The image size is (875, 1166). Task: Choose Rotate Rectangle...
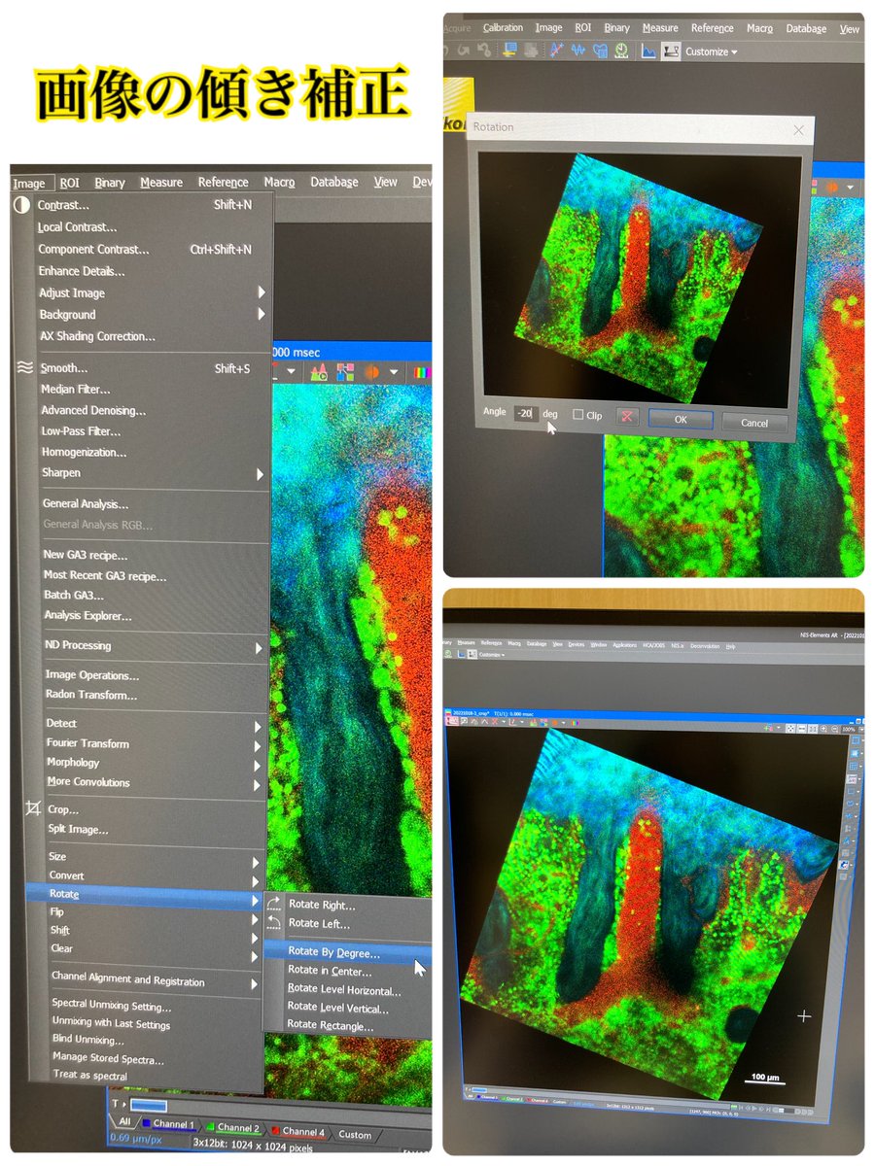pos(331,1025)
